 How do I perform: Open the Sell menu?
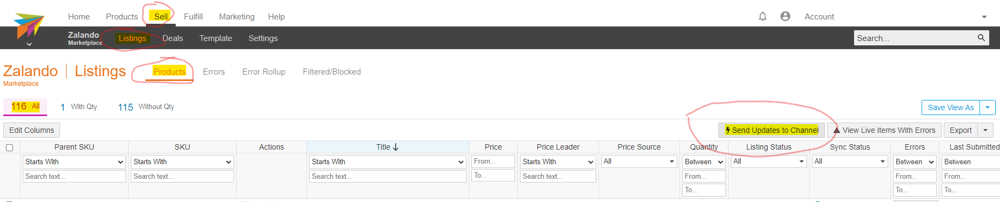(161, 16)
